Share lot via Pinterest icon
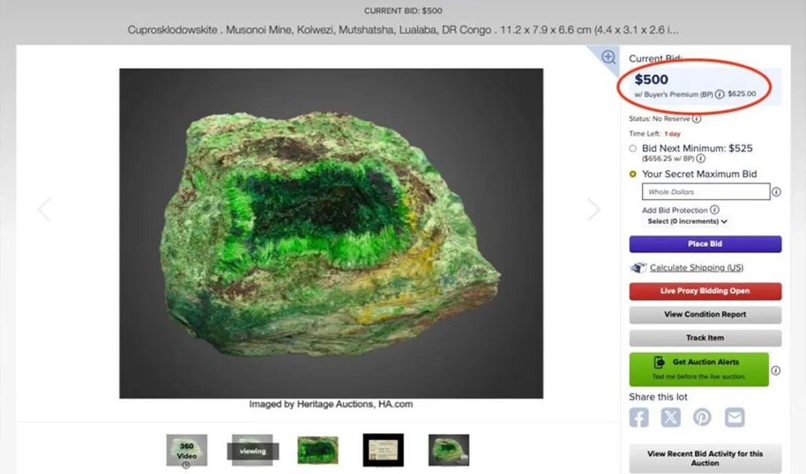This screenshot has height=474, width=806. [702, 417]
